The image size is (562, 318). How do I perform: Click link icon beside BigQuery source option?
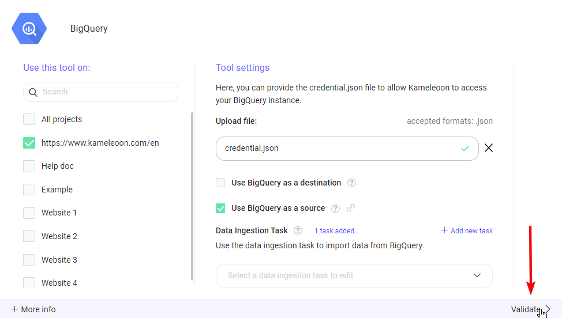coord(350,208)
